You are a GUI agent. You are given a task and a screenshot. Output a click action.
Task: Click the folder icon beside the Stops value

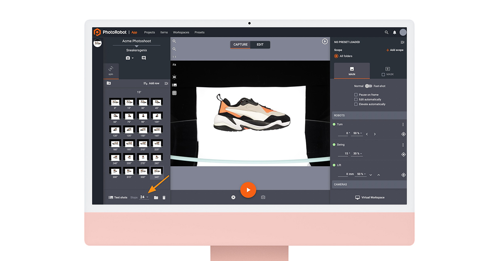(x=156, y=197)
